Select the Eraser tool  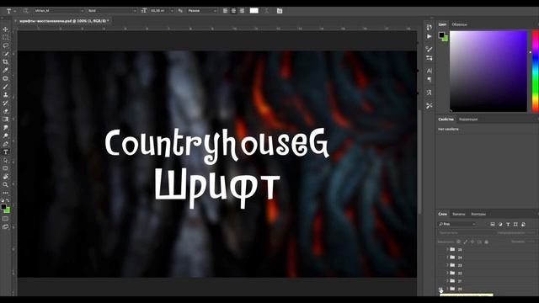(6, 111)
